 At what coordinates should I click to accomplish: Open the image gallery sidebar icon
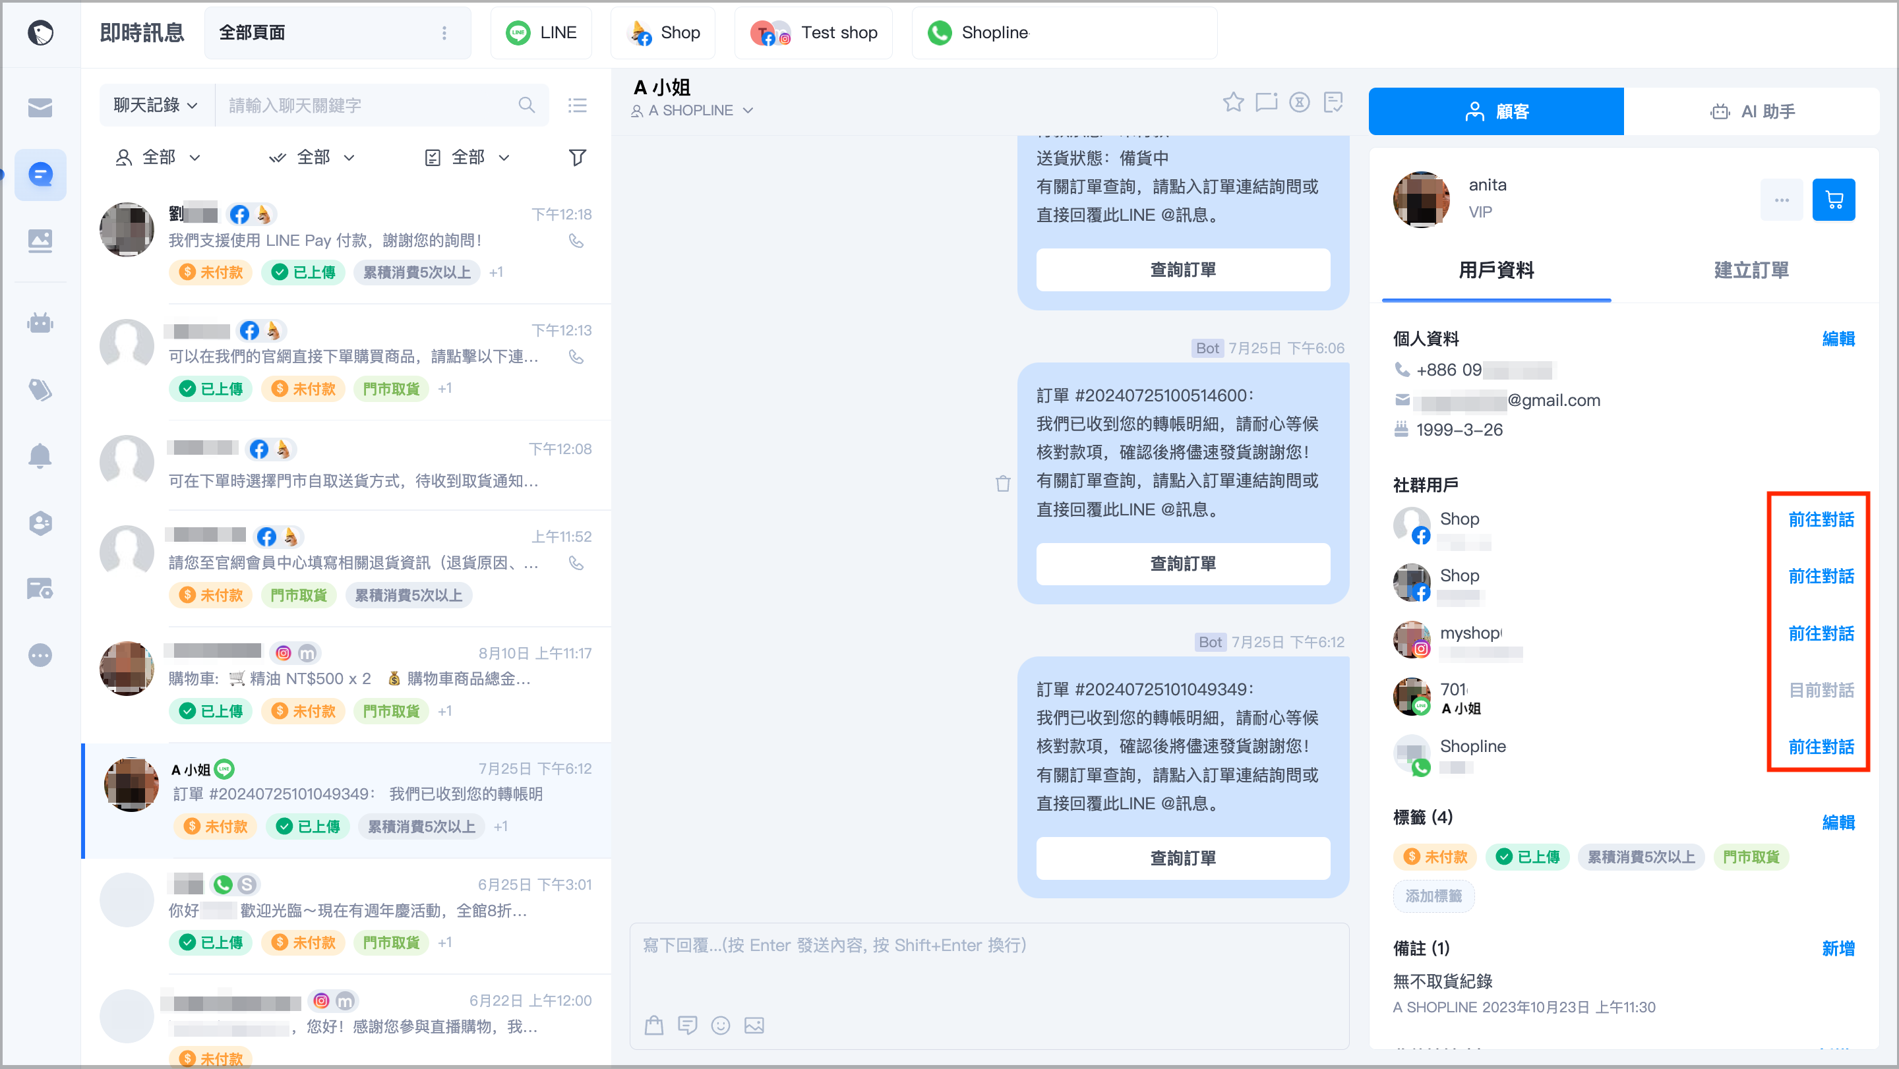point(40,240)
